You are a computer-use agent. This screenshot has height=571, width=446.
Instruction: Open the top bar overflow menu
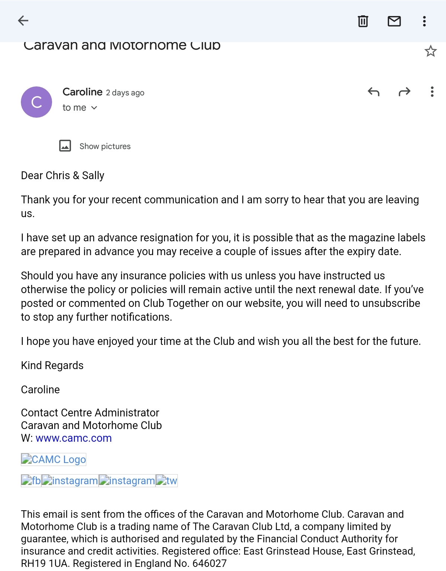pyautogui.click(x=424, y=21)
